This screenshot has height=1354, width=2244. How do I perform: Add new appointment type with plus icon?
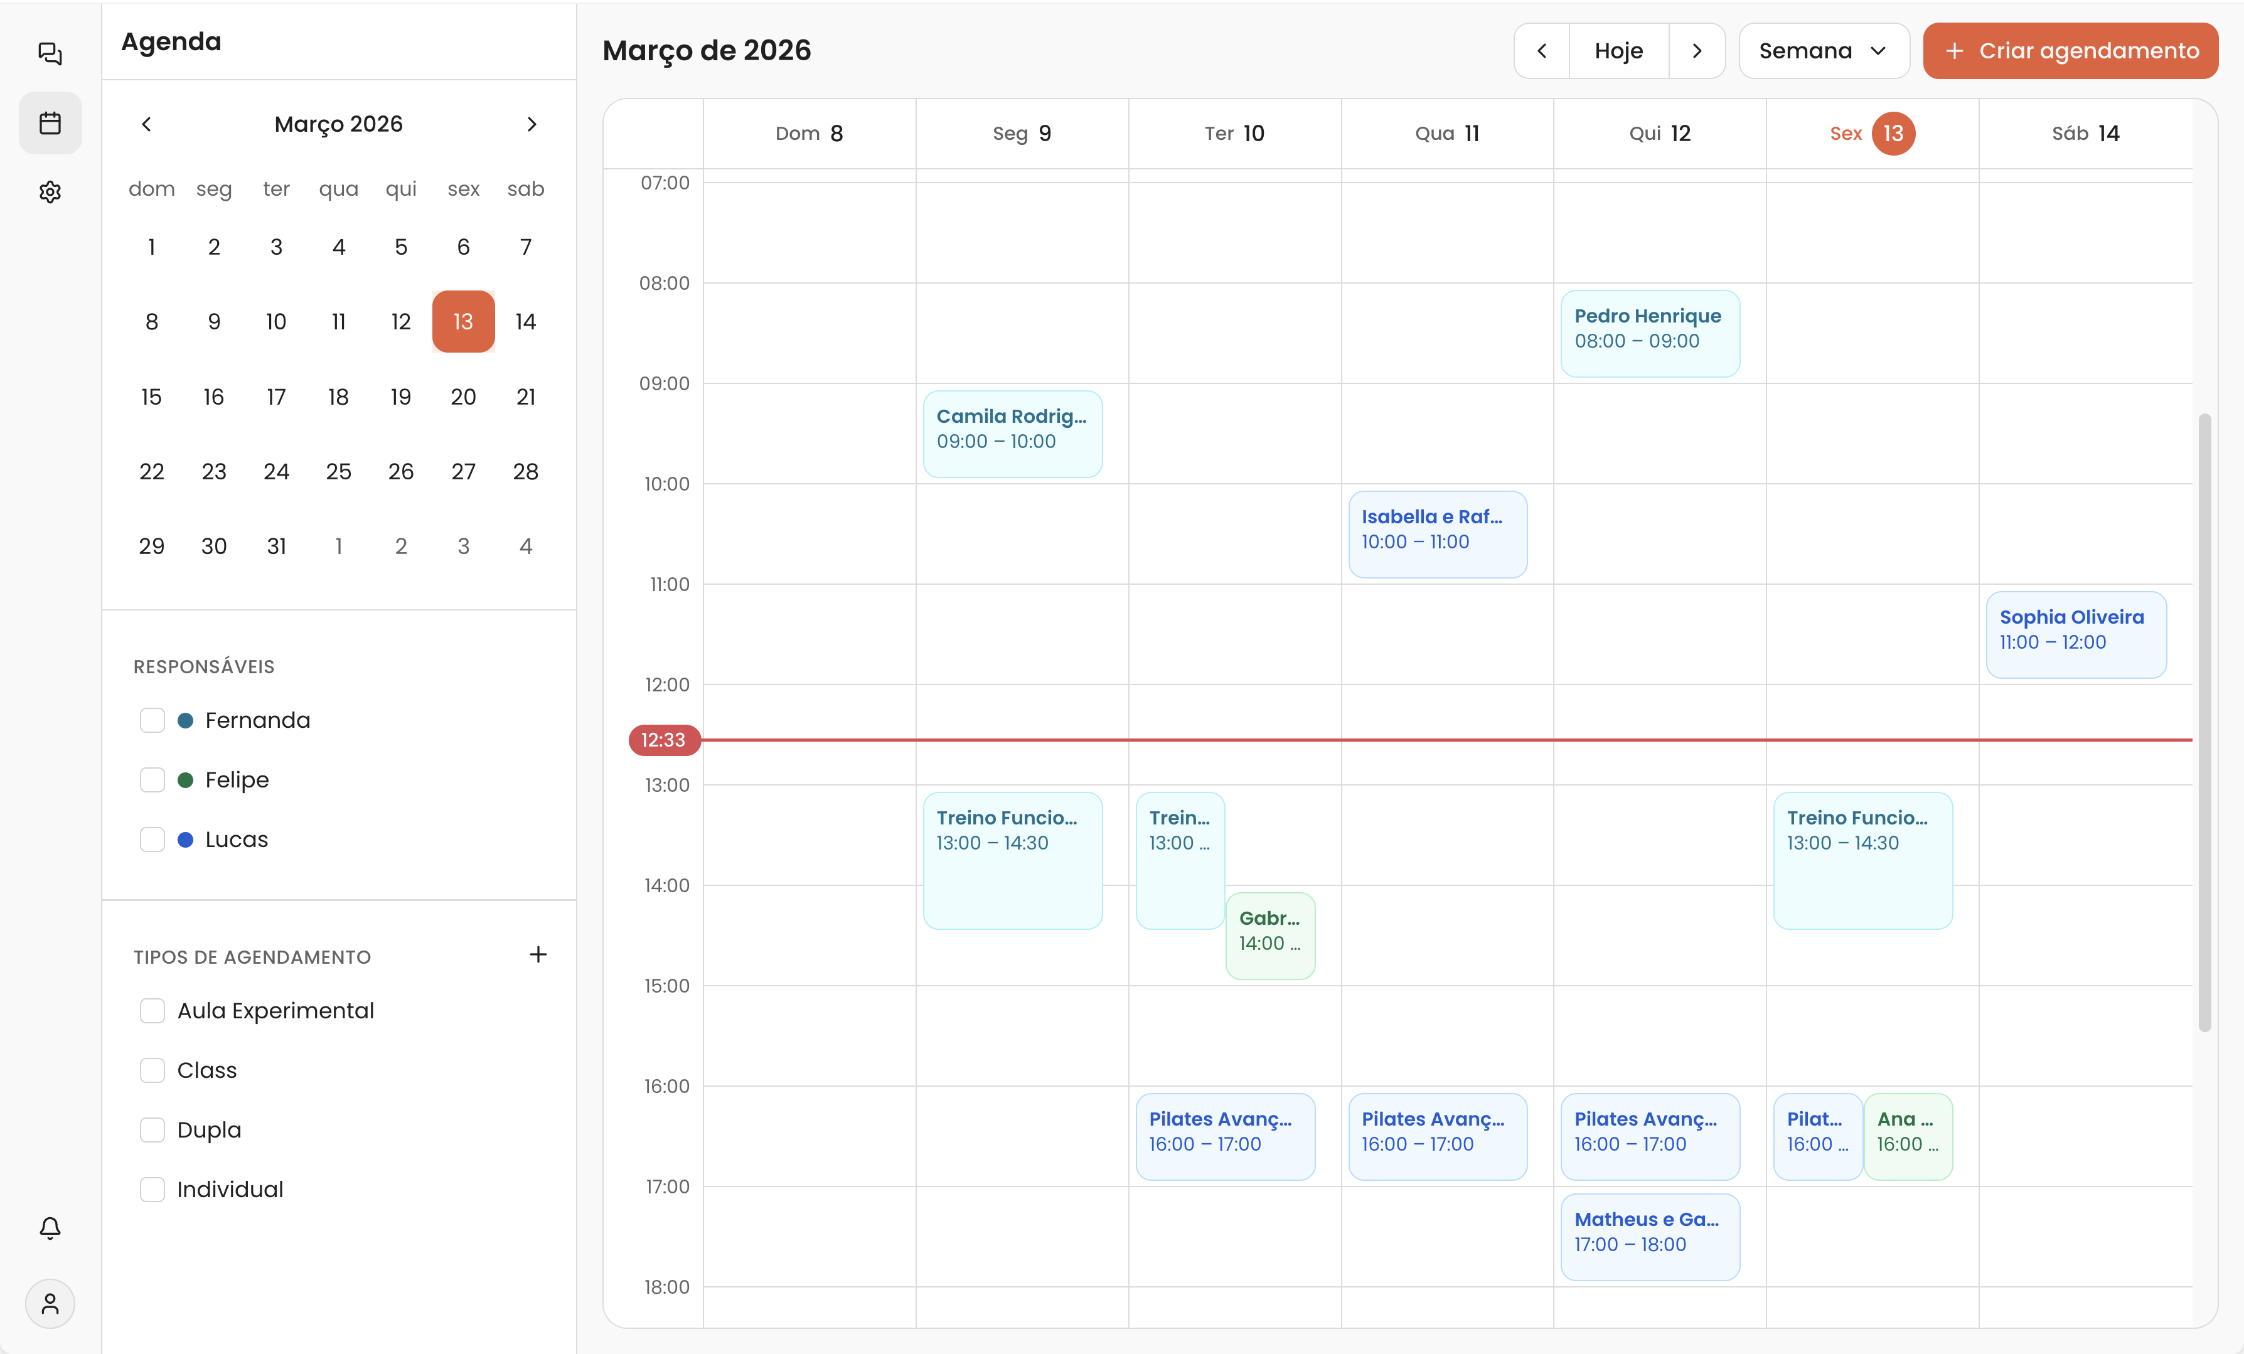pyautogui.click(x=538, y=954)
